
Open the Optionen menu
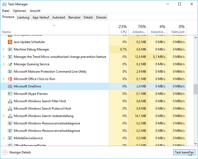coord(20,11)
